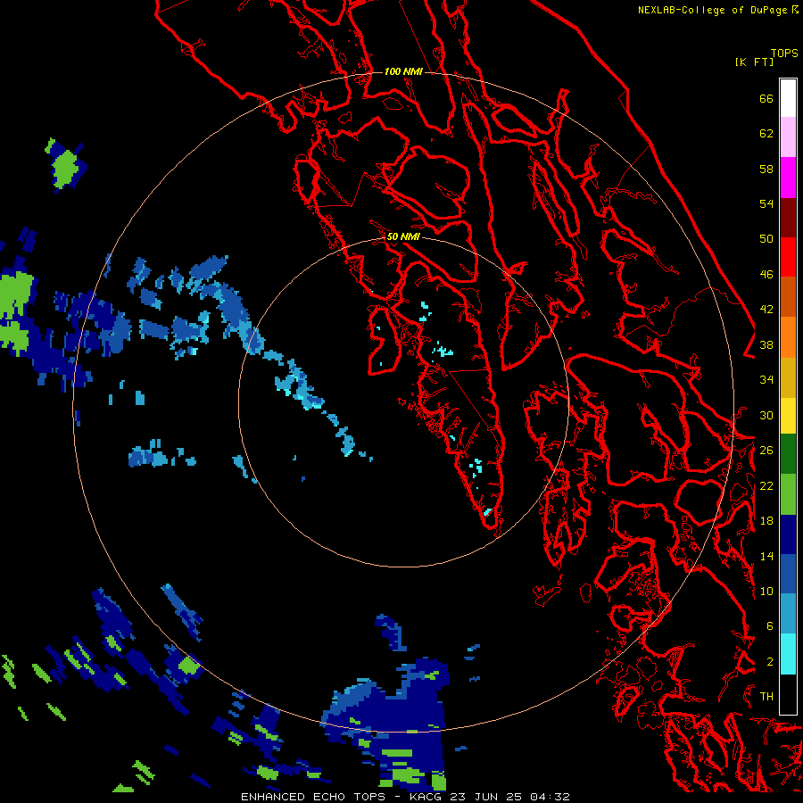Click the yellow 30 kft legend swatch
Viewport: 803px width, 803px height.
pyautogui.click(x=788, y=416)
